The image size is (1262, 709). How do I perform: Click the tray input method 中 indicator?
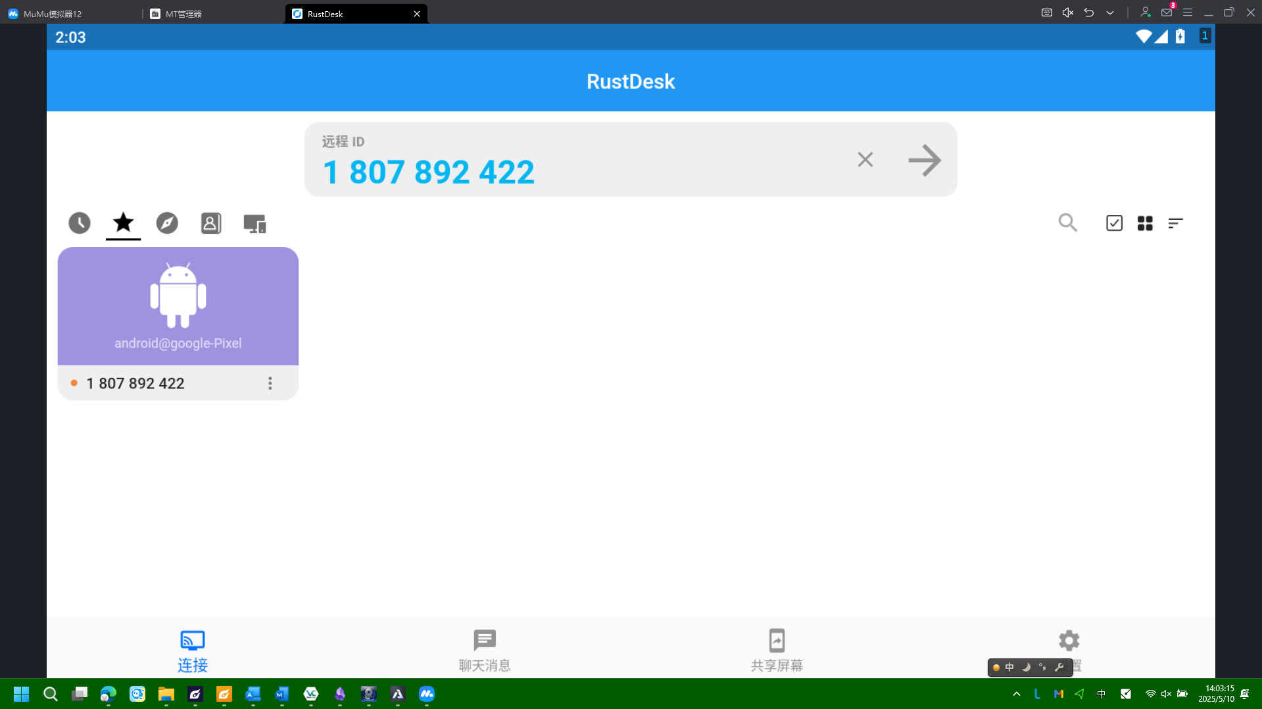tap(1102, 694)
